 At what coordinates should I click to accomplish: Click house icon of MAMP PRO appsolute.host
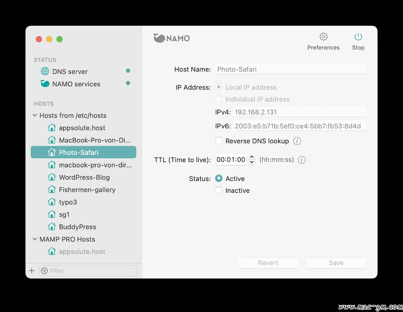click(x=52, y=251)
